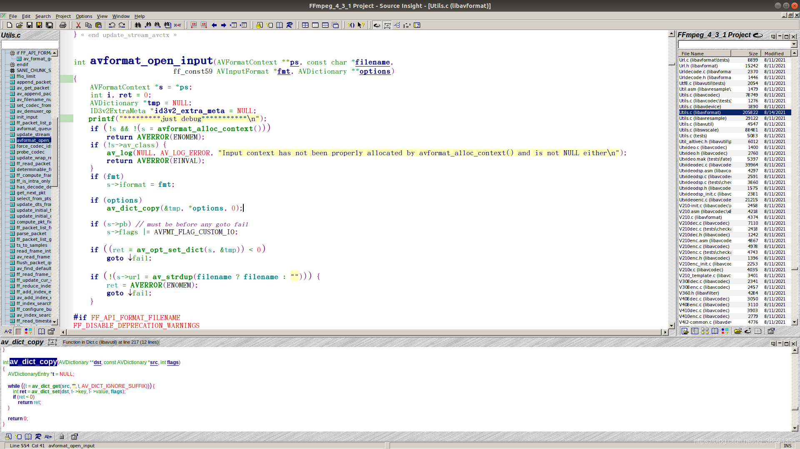Viewport: 800px width, 449px height.
Task: Click the Browse Project Symbols book icon
Action: pos(280,25)
